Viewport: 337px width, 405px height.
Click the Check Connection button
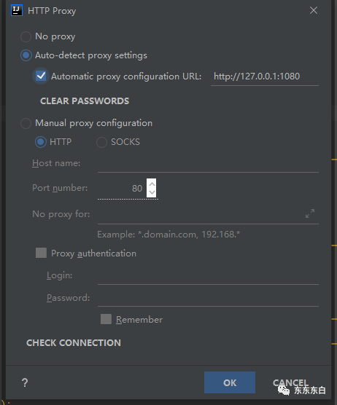[74, 343]
